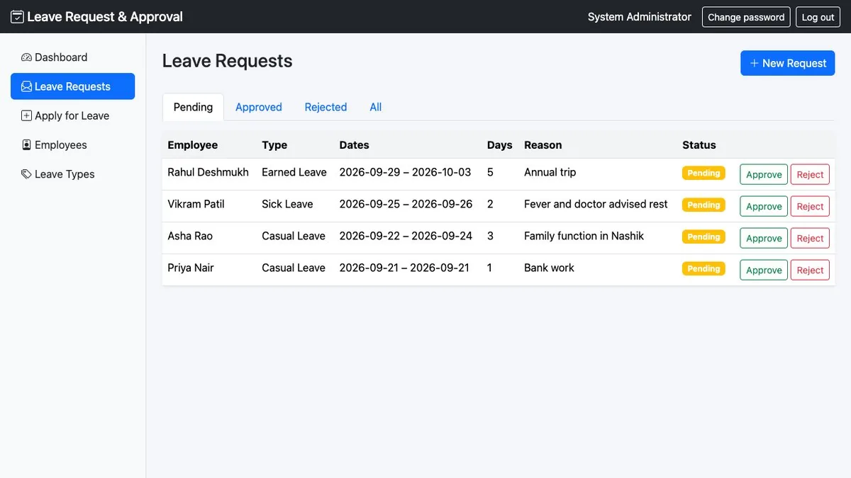Viewport: 851px width, 478px height.
Task: Approve Priya Nair's leave request
Action: tap(764, 270)
